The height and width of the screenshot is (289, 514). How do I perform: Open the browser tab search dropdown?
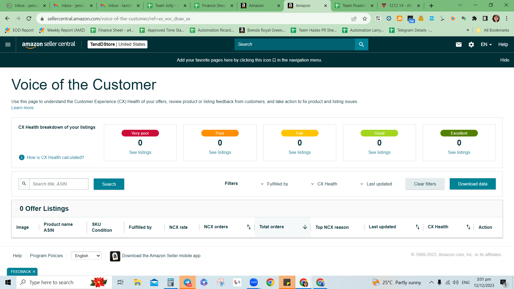click(x=460, y=5)
